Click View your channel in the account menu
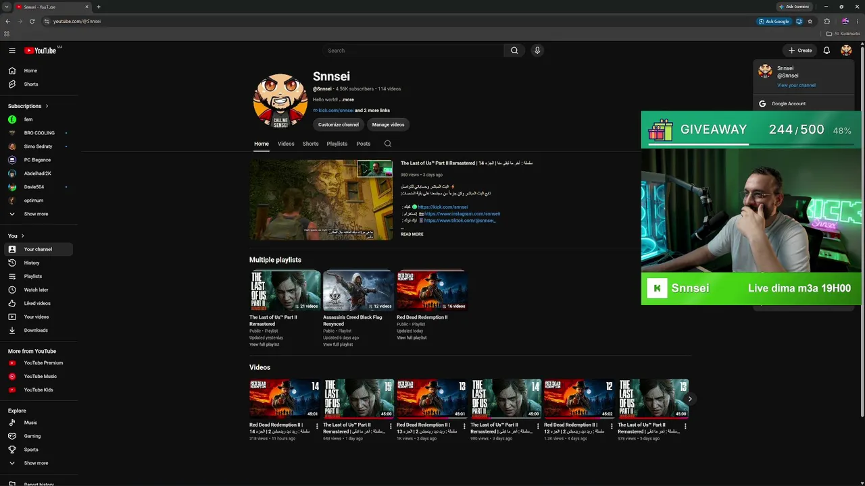This screenshot has height=486, width=865. pyautogui.click(x=796, y=85)
